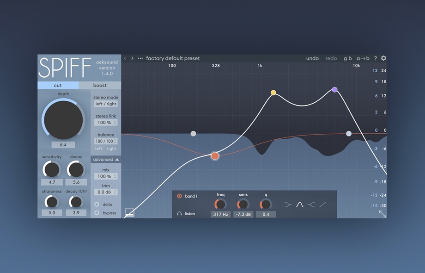The image size is (425, 273).
Task: Click the depth value field 6.4
Action: (63, 145)
